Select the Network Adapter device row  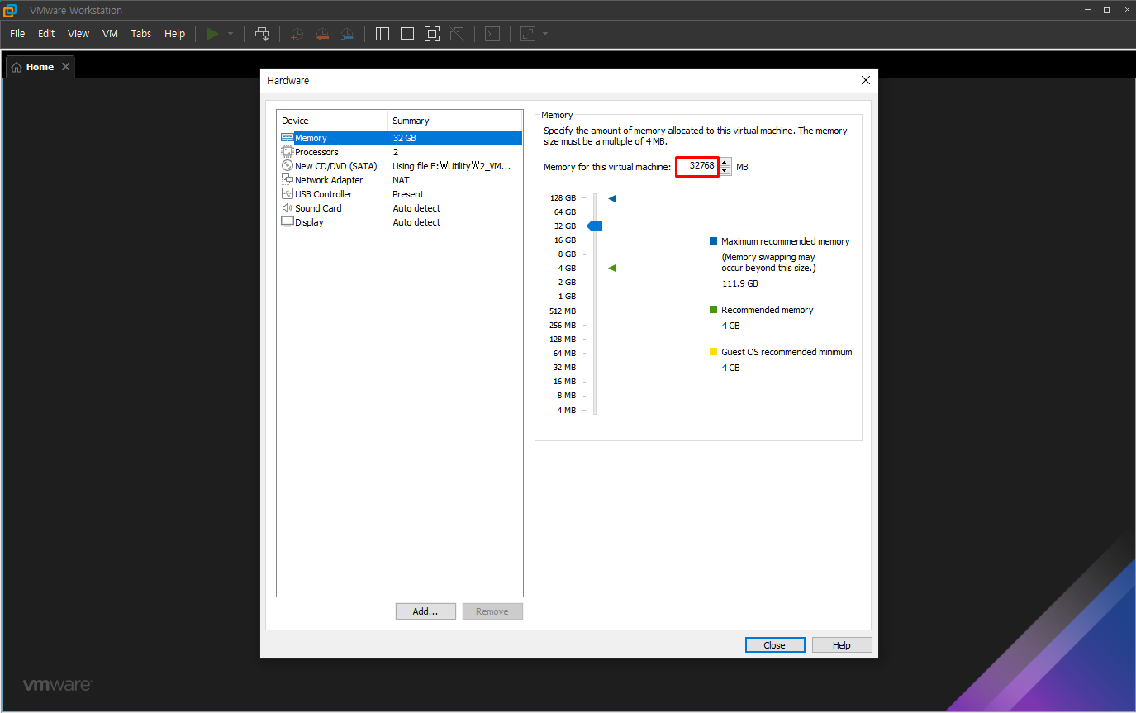click(x=401, y=180)
